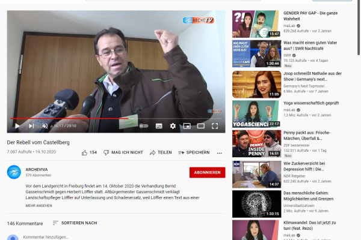Click the 'Mag ich nicht' dislike button

123,152
